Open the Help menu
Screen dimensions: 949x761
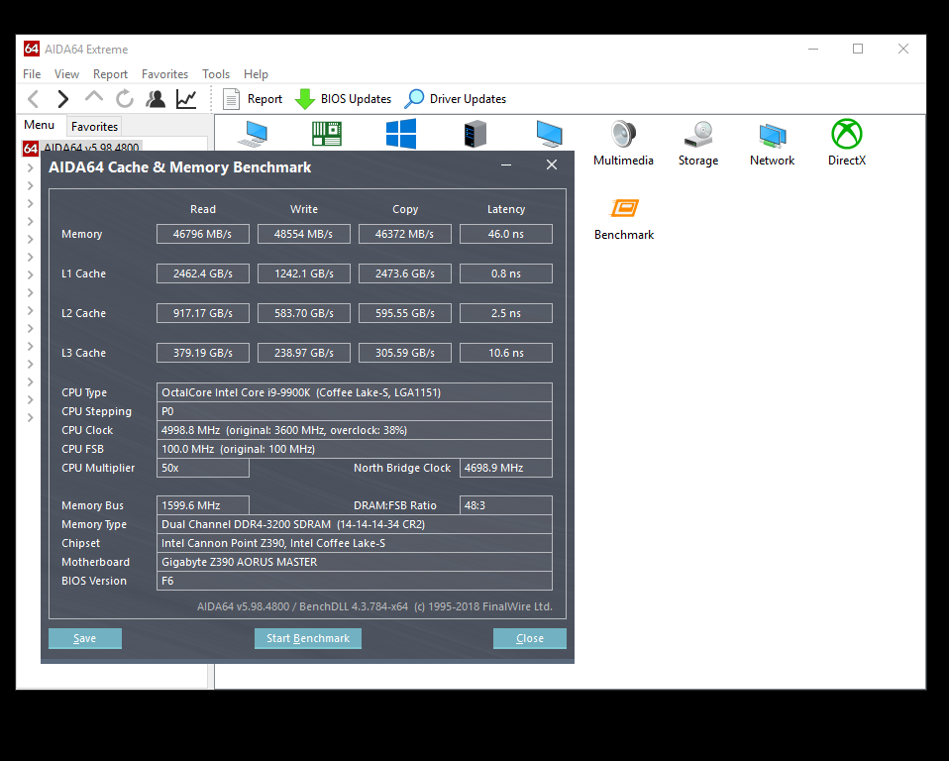pos(256,74)
